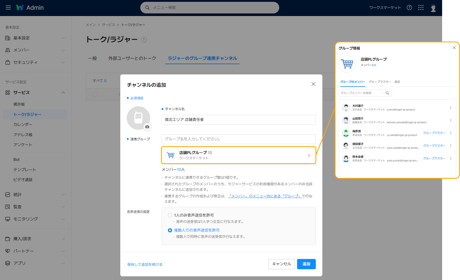Click help icon beside トーク/ラジャー title
This screenshot has width=460, height=280.
pos(144,40)
